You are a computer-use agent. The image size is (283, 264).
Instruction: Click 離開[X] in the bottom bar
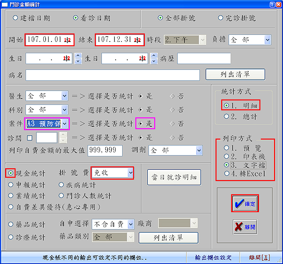[x=260, y=258]
